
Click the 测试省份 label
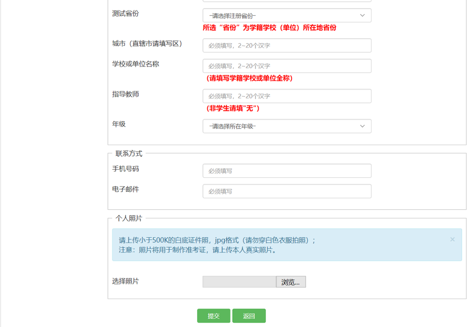pos(125,14)
